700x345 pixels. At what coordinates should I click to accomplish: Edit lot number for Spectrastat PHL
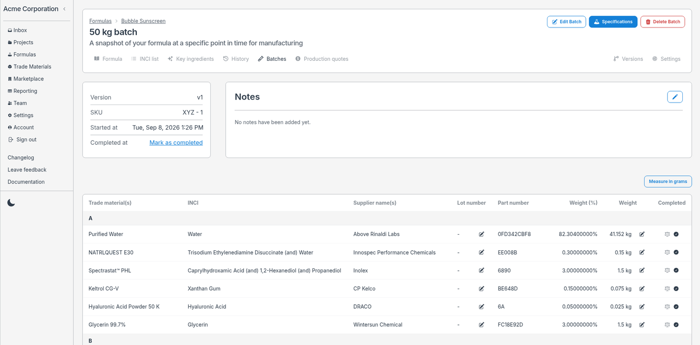coord(481,270)
